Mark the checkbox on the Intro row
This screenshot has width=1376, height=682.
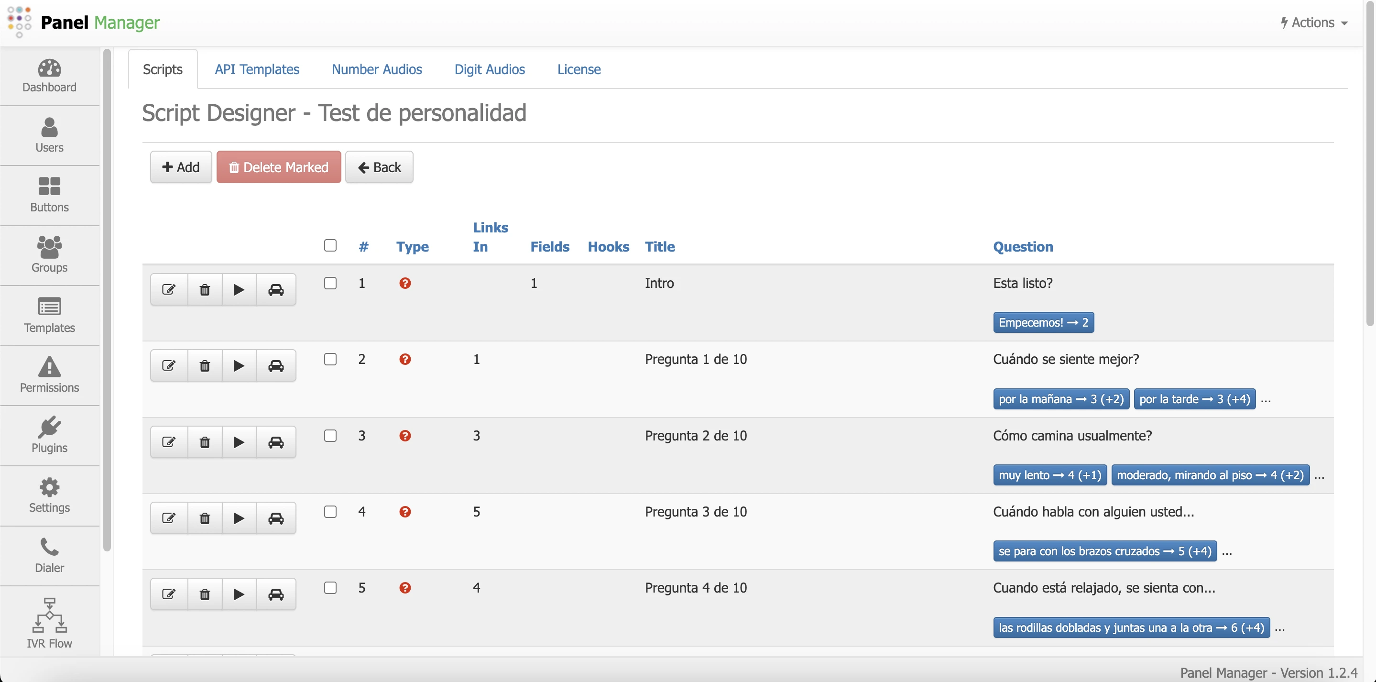(330, 283)
